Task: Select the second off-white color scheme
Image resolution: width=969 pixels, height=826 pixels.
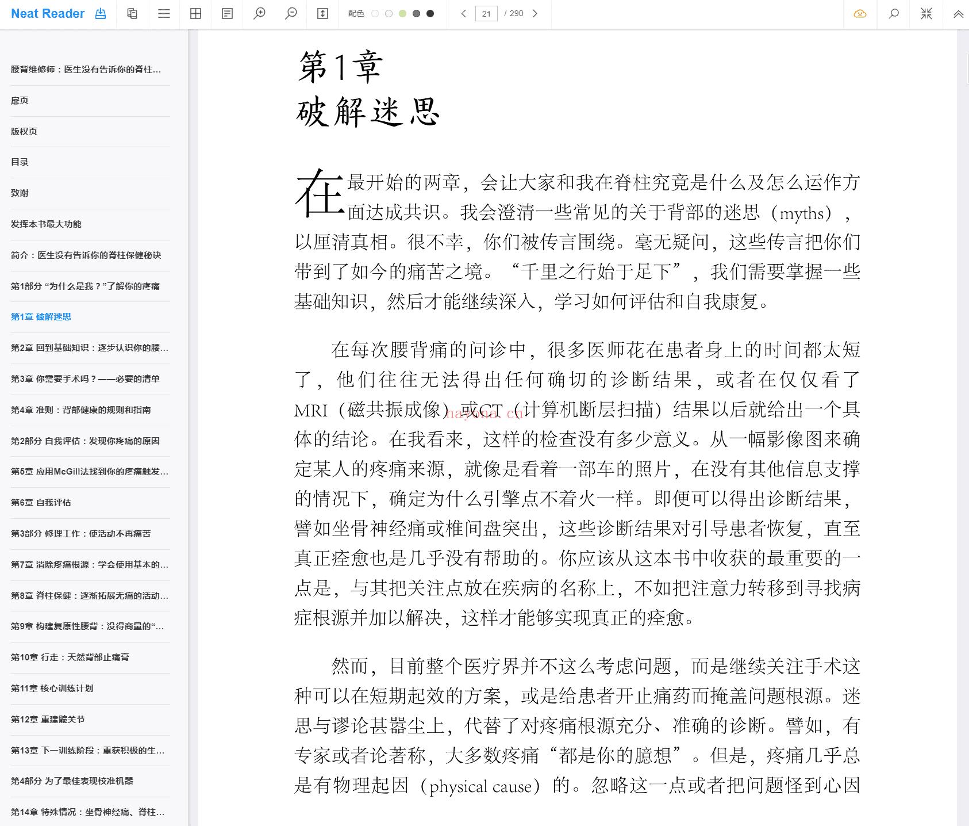Action: 389,14
